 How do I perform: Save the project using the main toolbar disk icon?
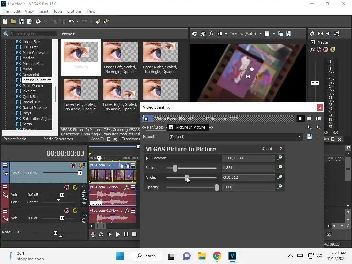(22, 21)
